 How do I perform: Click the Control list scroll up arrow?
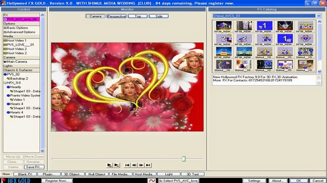42,15
